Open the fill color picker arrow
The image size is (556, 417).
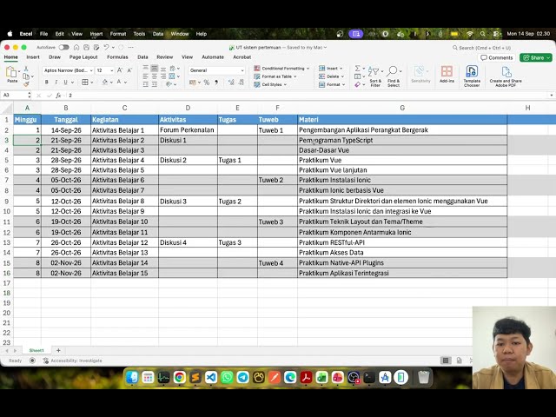[x=111, y=83]
